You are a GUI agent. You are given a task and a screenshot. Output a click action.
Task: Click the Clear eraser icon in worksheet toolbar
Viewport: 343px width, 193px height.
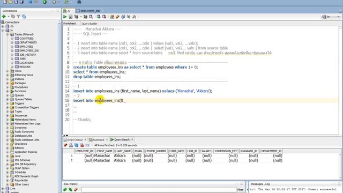117,17
